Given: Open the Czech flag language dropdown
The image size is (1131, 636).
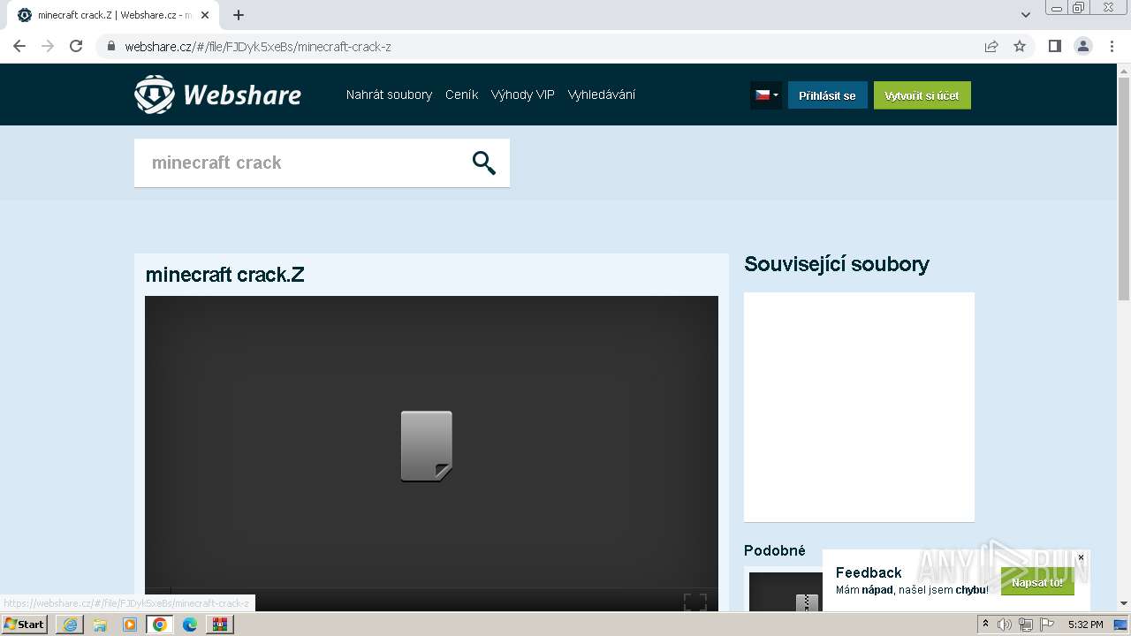Looking at the screenshot, I should [x=766, y=95].
